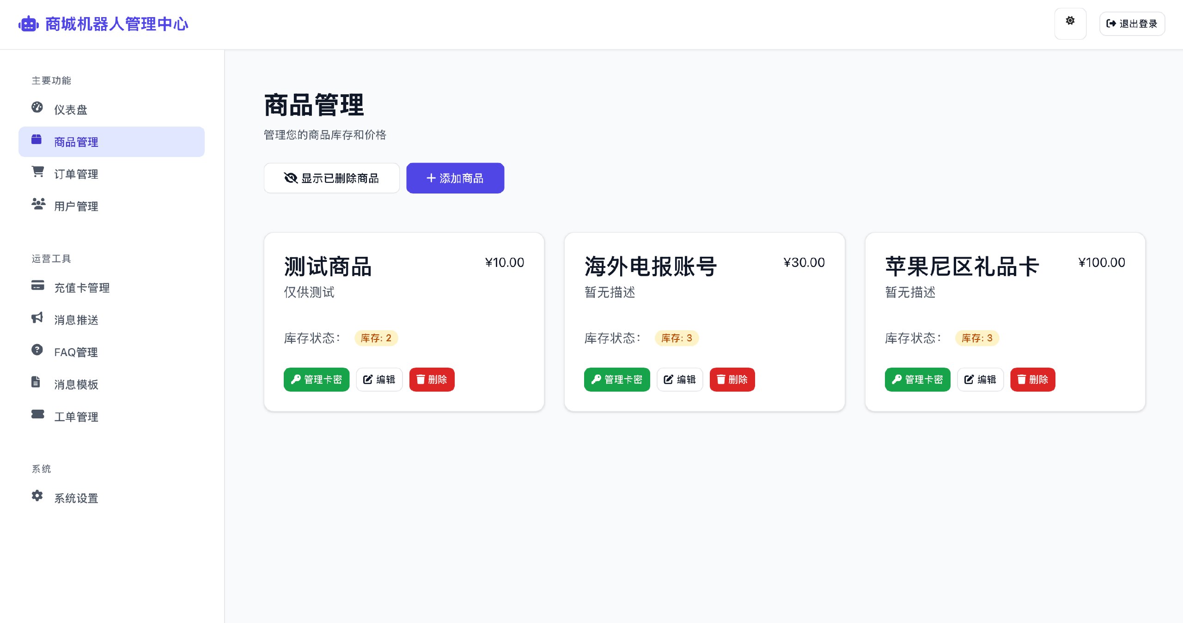Open the settings gear in top bar

coord(1070,23)
